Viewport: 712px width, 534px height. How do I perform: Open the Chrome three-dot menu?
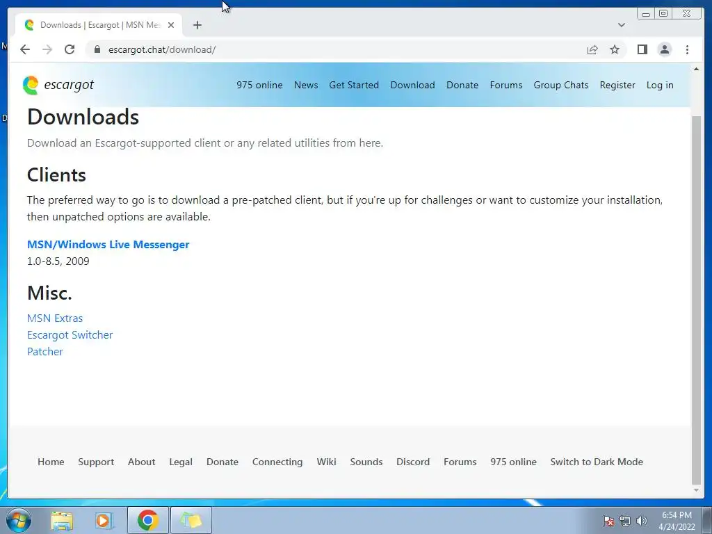click(x=687, y=49)
